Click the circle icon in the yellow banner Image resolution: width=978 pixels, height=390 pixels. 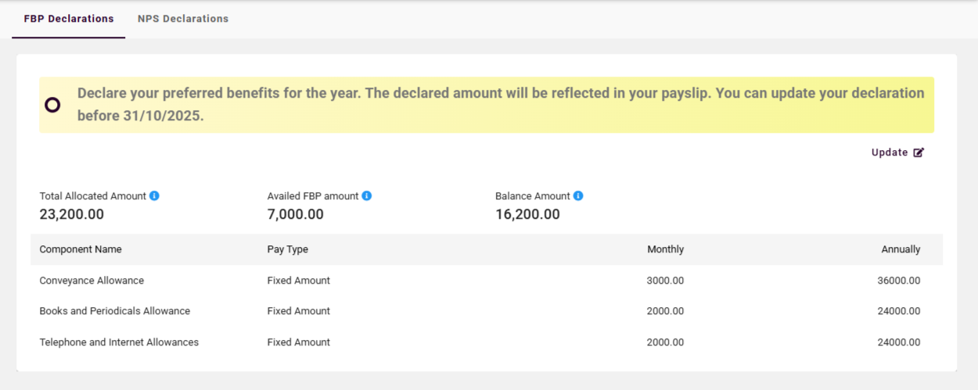[52, 105]
